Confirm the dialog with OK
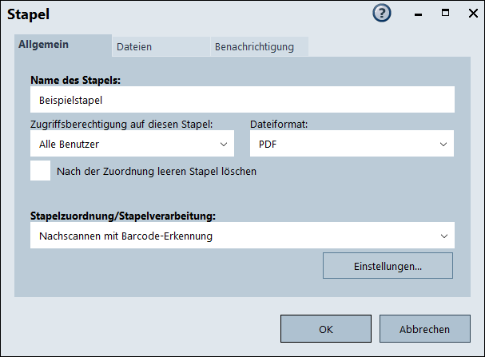Screen dimensions: 485x357 (x=325, y=328)
